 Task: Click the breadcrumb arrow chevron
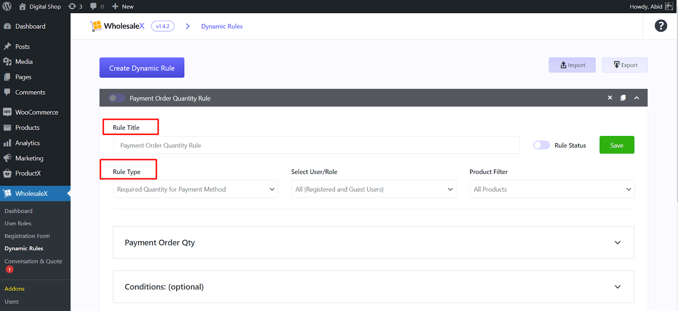tap(188, 26)
